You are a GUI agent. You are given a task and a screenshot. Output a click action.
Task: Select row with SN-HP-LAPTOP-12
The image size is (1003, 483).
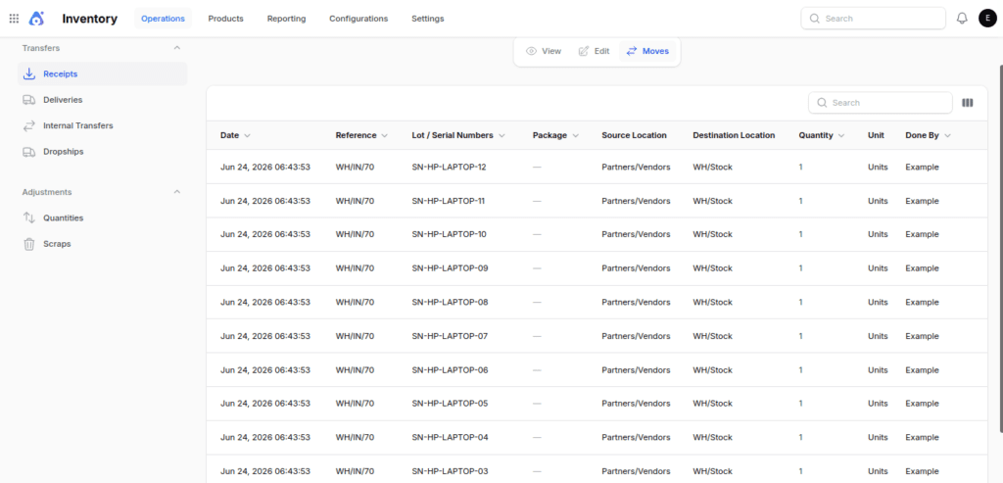click(x=597, y=167)
